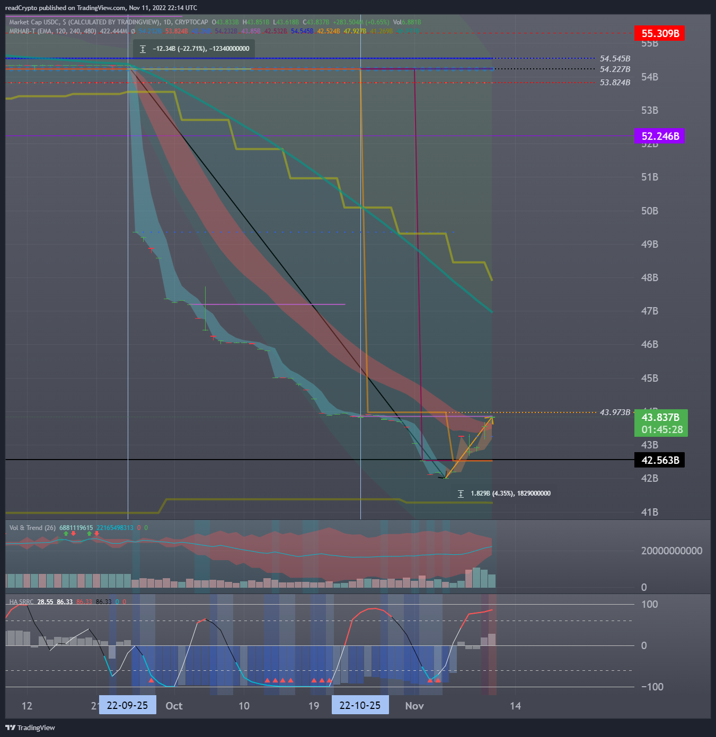Click the 12 label on time axis
The image size is (716, 737).
point(26,706)
